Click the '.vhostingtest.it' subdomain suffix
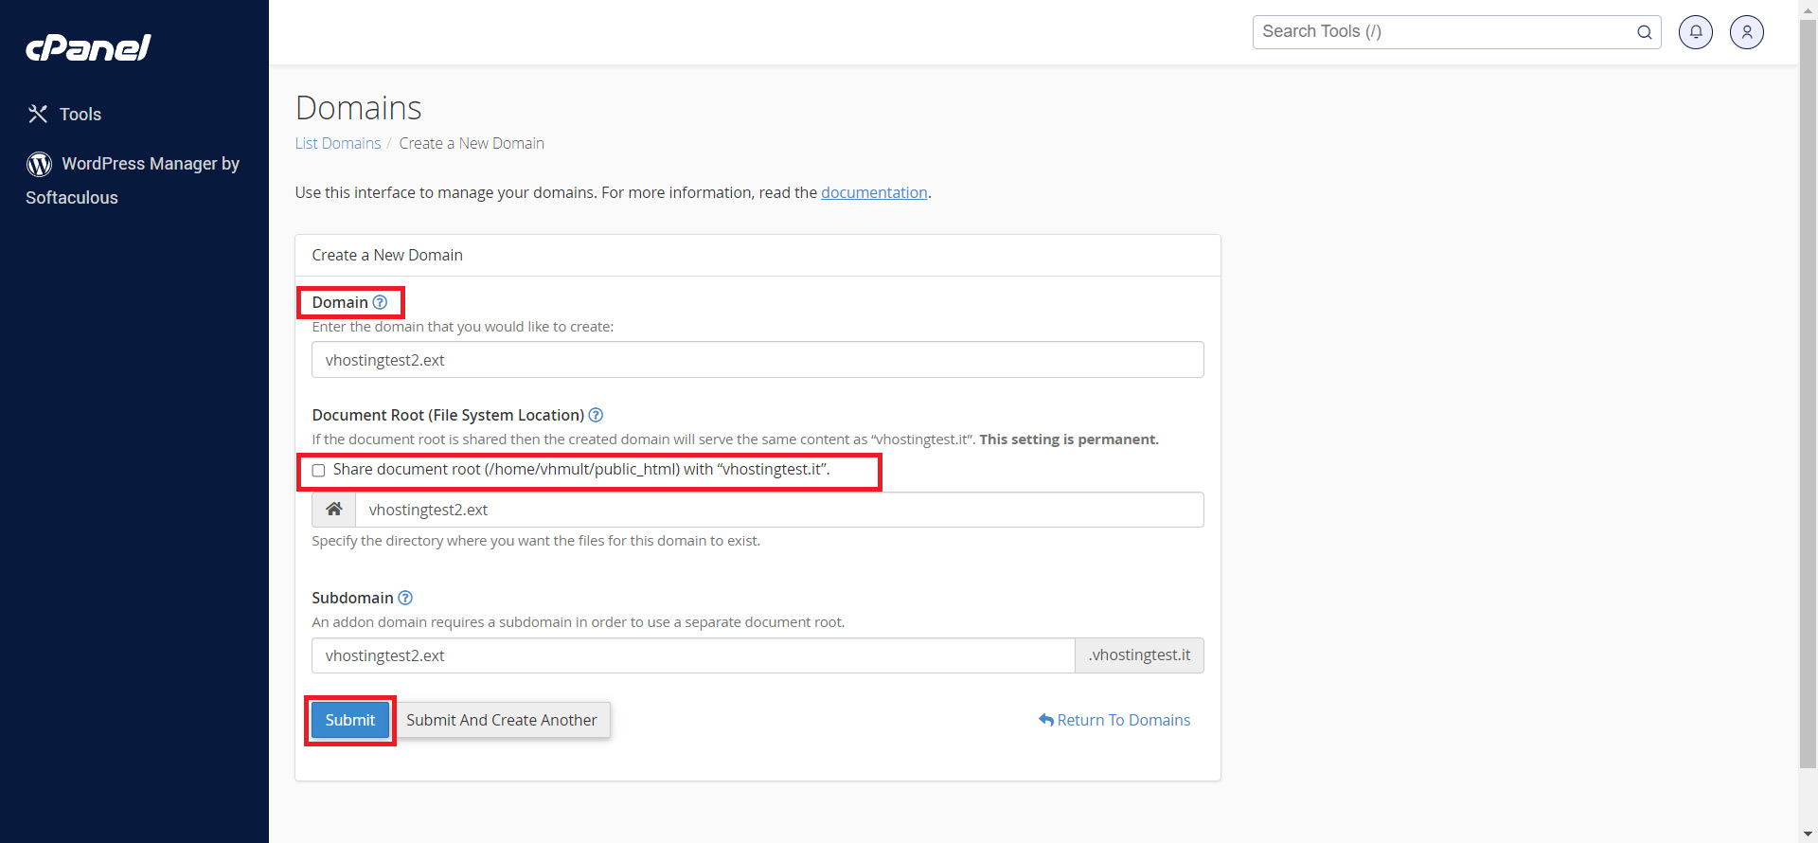Screen dimensions: 1818x843 1139,655
